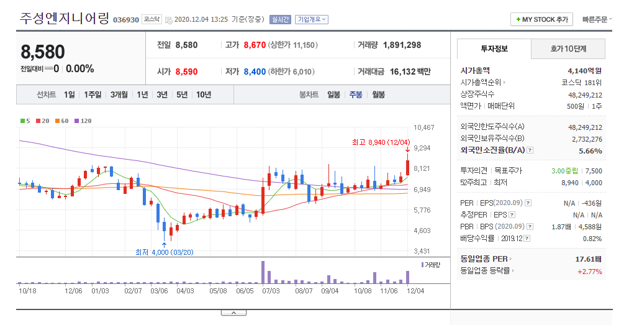Viewport: 629px width, 325px height.
Task: Click the 고가 value 8,670
Action: pos(255,45)
